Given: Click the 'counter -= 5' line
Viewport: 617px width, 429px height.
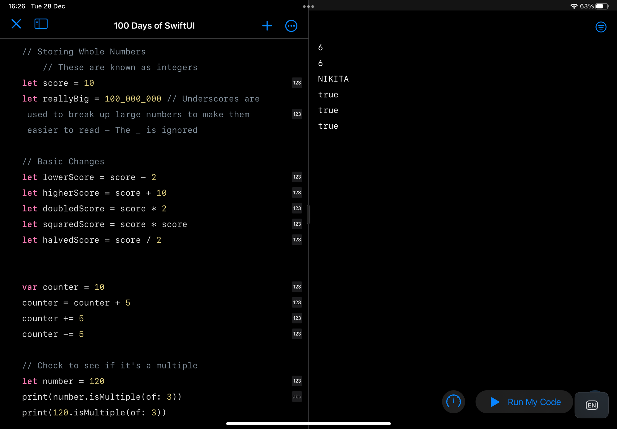Looking at the screenshot, I should [53, 334].
